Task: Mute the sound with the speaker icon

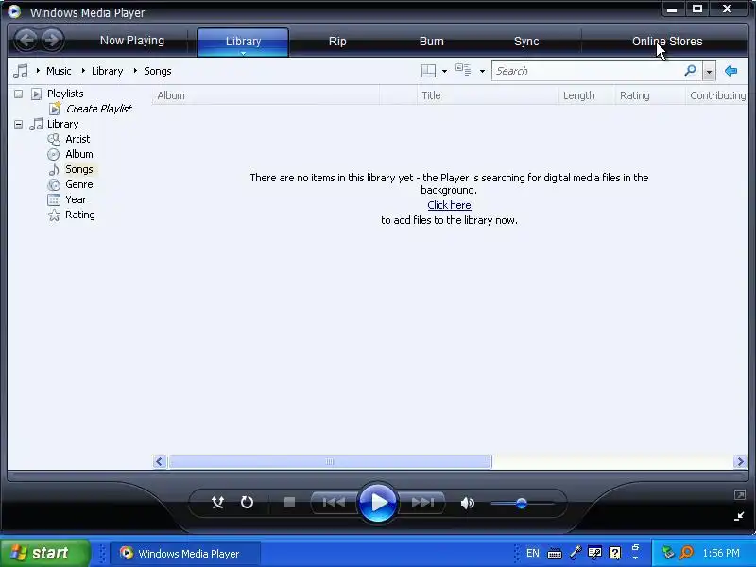Action: [467, 503]
